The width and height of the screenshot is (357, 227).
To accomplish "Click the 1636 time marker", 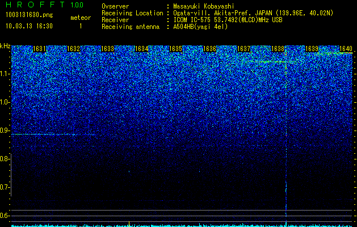I will click(209, 49).
